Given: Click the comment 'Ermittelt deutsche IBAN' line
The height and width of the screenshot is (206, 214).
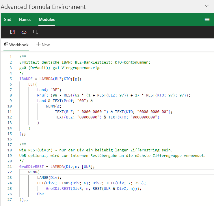Looking at the screenshot, I should pyautogui.click(x=85, y=62).
